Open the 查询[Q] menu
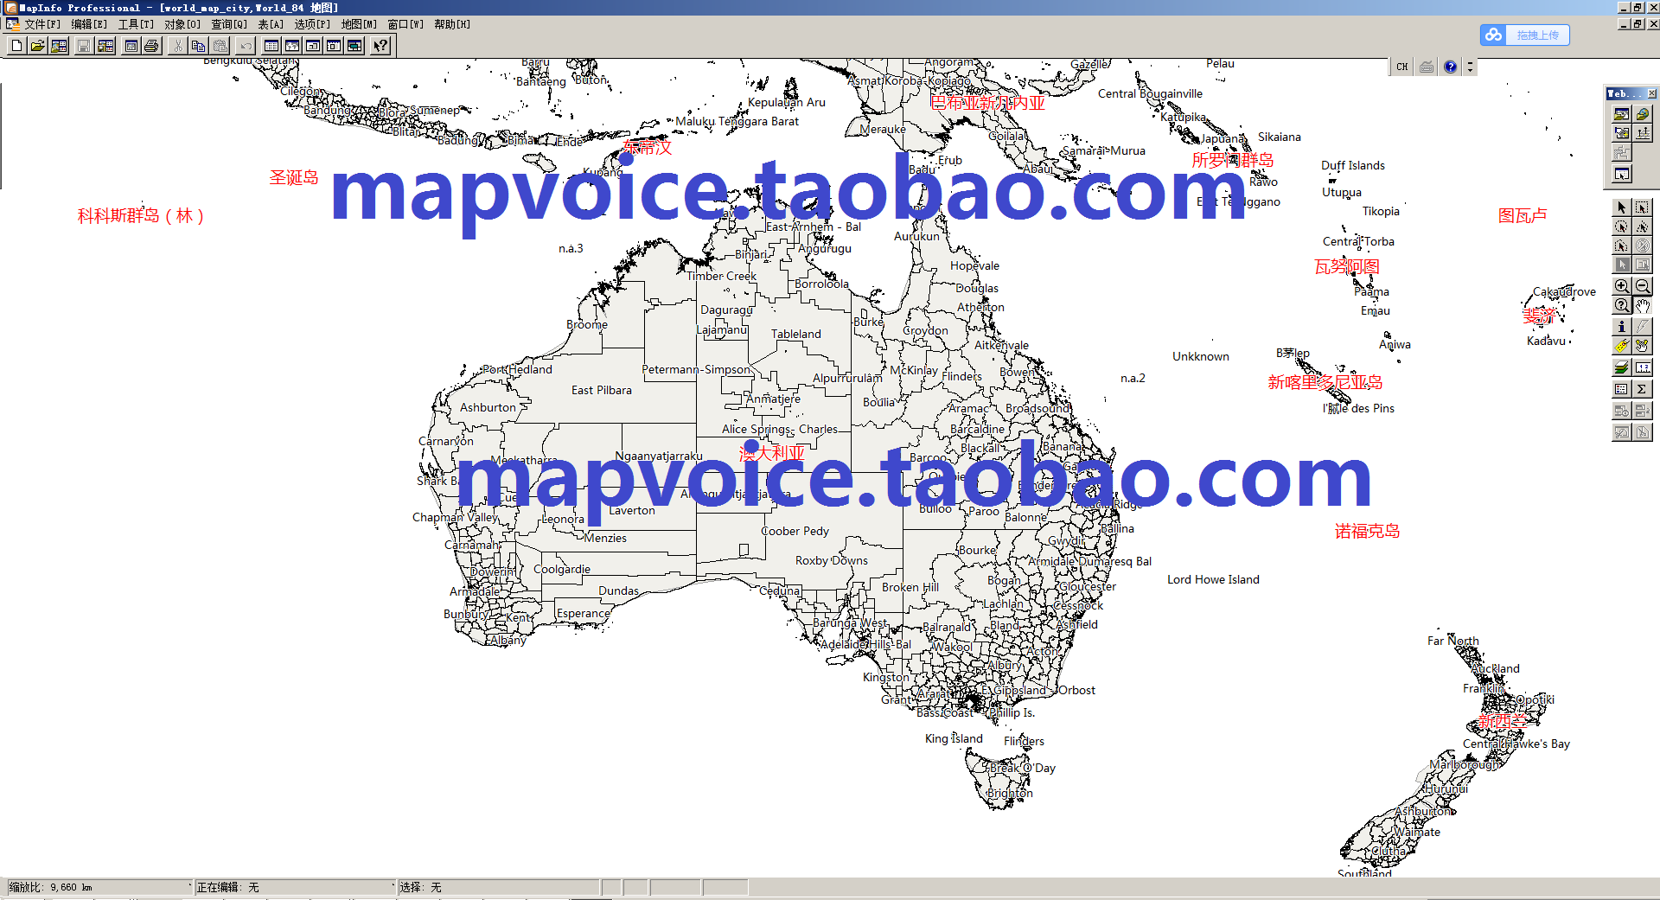Screen dimensions: 1660x900 [229, 24]
